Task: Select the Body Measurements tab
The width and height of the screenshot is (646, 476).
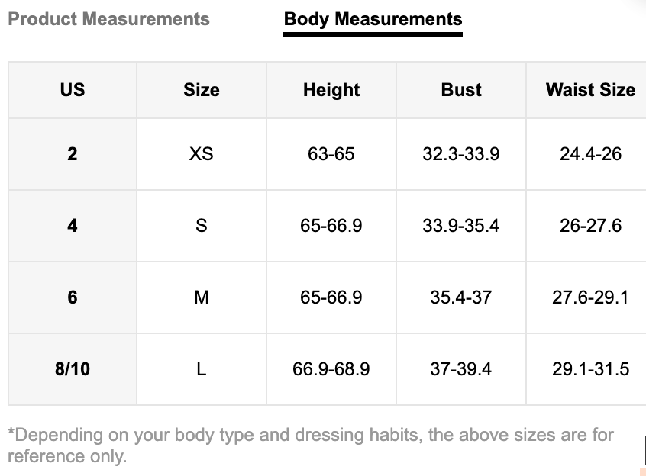Action: pos(373,19)
